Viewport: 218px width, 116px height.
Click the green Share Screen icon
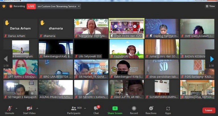(115, 109)
